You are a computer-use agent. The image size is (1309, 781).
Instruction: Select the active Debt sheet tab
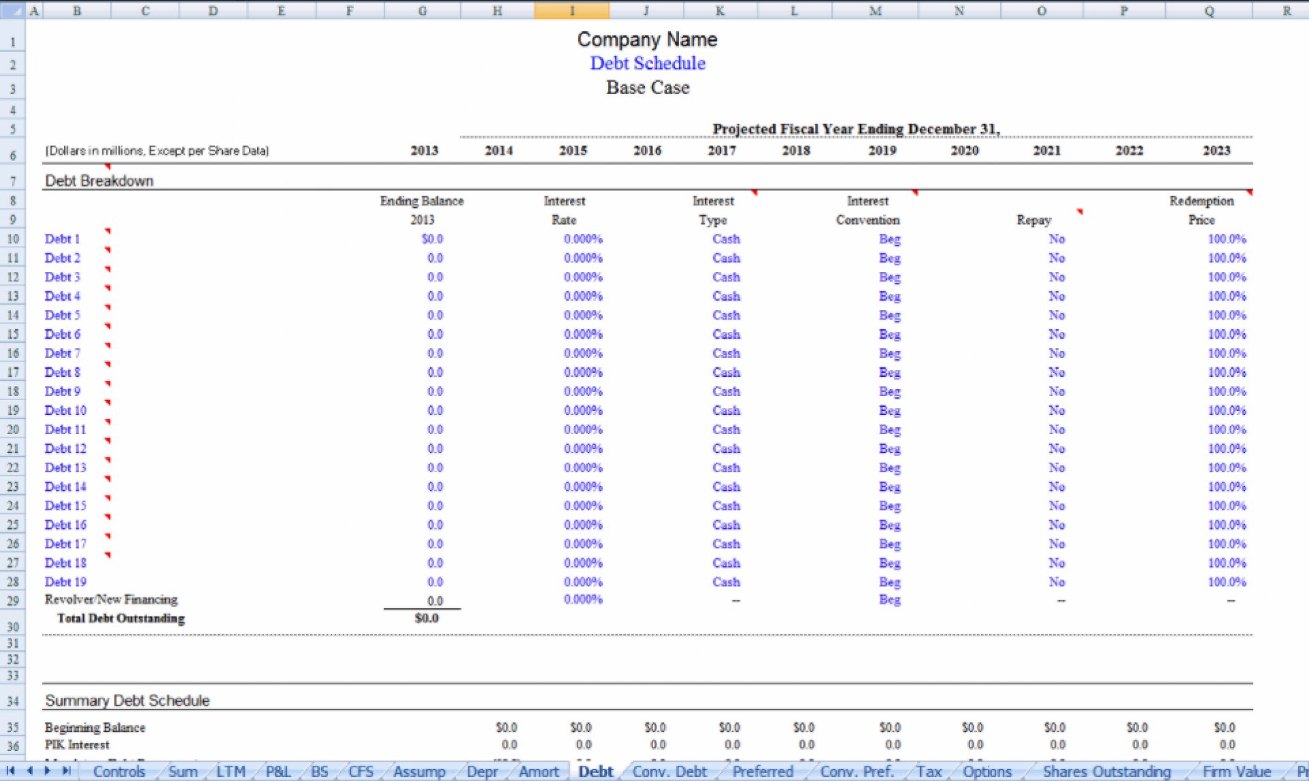(x=596, y=771)
